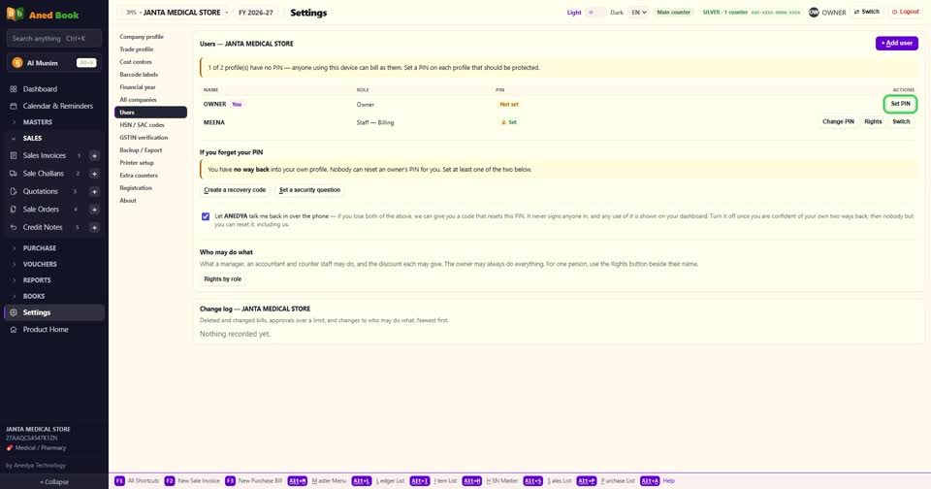
Task: Open HSN / SAC codes settings page
Action: [x=150, y=125]
